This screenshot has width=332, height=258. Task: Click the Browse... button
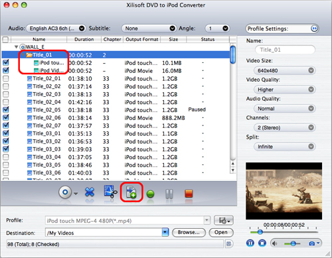189,232
